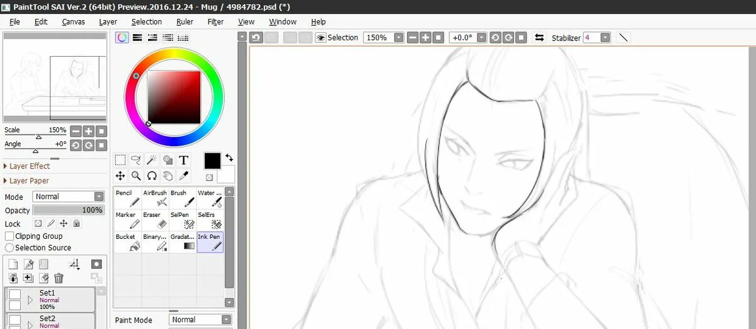The image size is (756, 329).
Task: Merge layer down icon
Action: click(x=13, y=278)
